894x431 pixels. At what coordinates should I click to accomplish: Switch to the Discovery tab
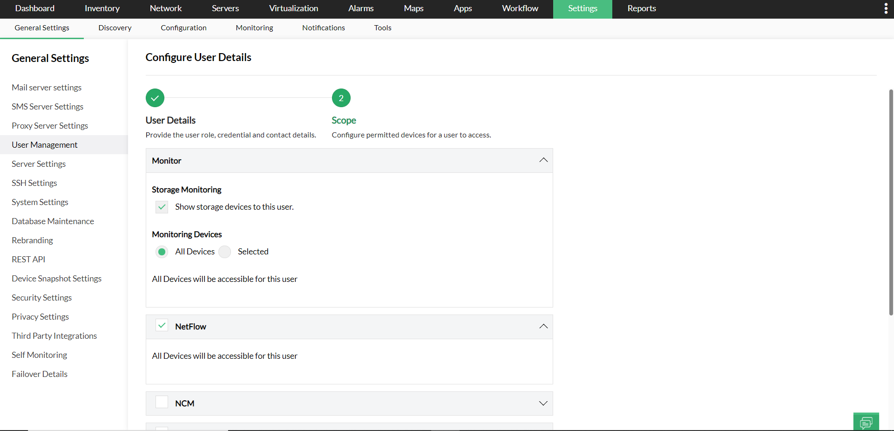pyautogui.click(x=115, y=28)
